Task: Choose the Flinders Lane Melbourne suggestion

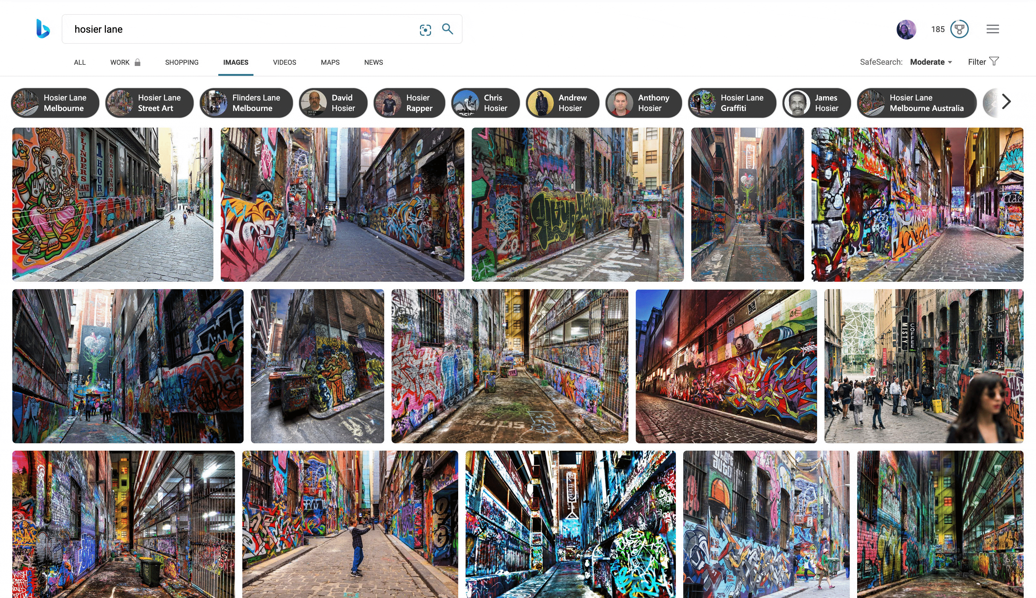Action: pos(246,103)
